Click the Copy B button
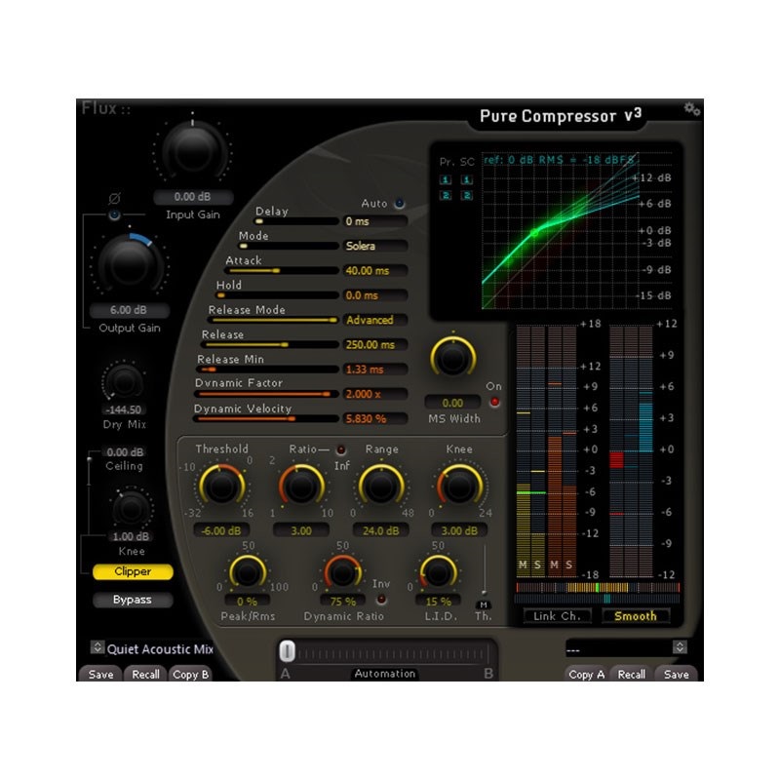Screen dimensions: 780x780 190,674
